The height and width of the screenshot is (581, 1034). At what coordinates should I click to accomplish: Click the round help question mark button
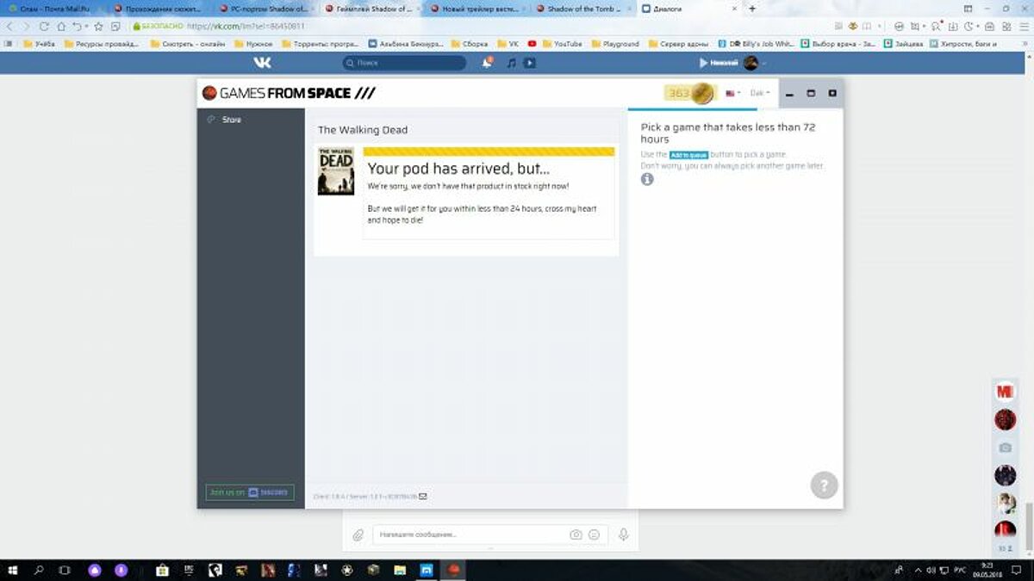click(824, 485)
